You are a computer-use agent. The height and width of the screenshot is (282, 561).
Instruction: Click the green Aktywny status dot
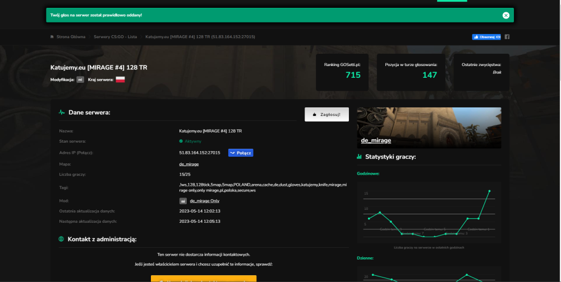181,142
